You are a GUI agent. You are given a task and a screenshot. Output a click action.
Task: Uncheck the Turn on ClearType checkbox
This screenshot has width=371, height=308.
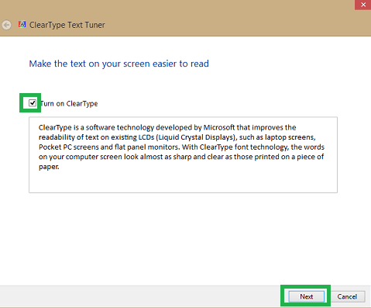[x=33, y=103]
